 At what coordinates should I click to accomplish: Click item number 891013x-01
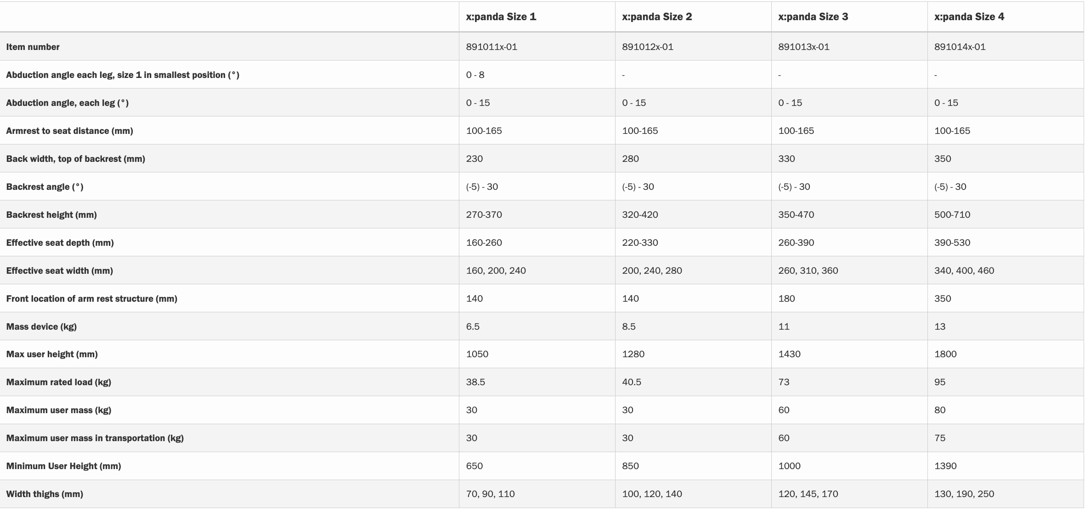pyautogui.click(x=803, y=47)
